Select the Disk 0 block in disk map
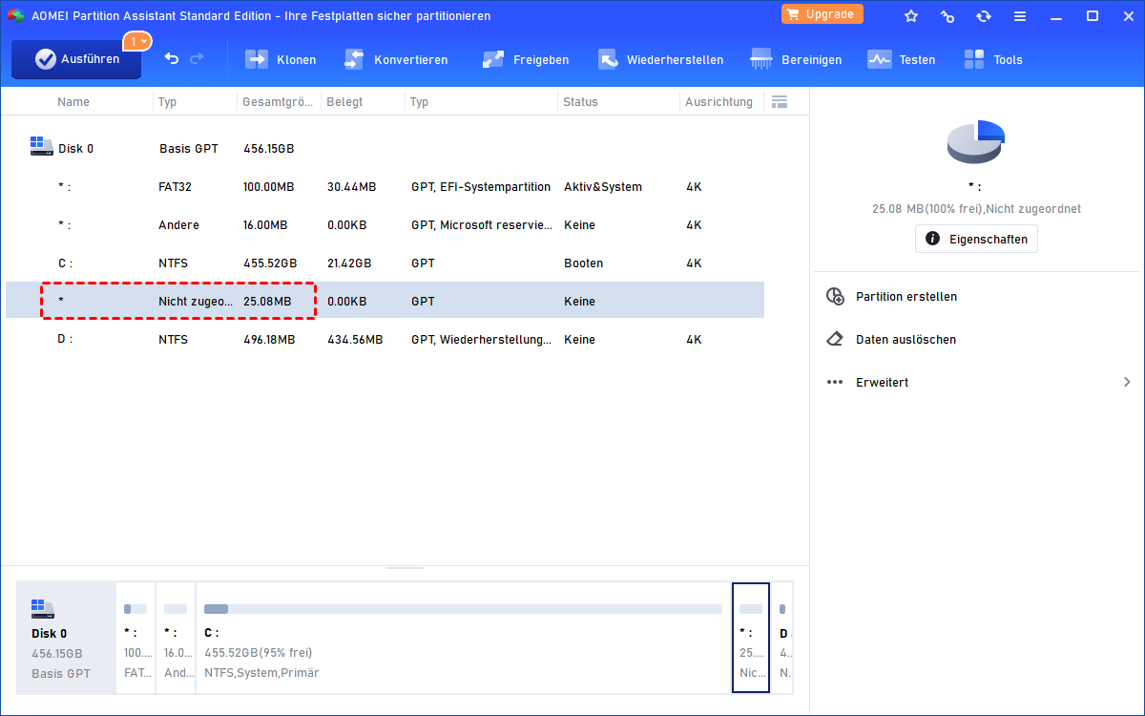 coord(66,637)
